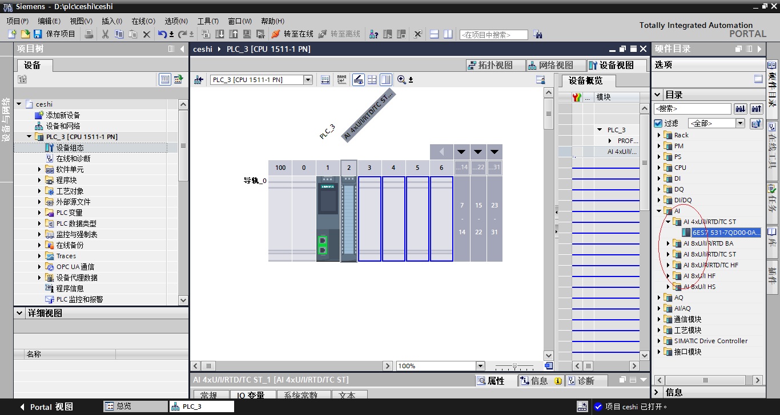This screenshot has height=415, width=780.
Task: Click search-in-project binoculars icon
Action: 537,35
